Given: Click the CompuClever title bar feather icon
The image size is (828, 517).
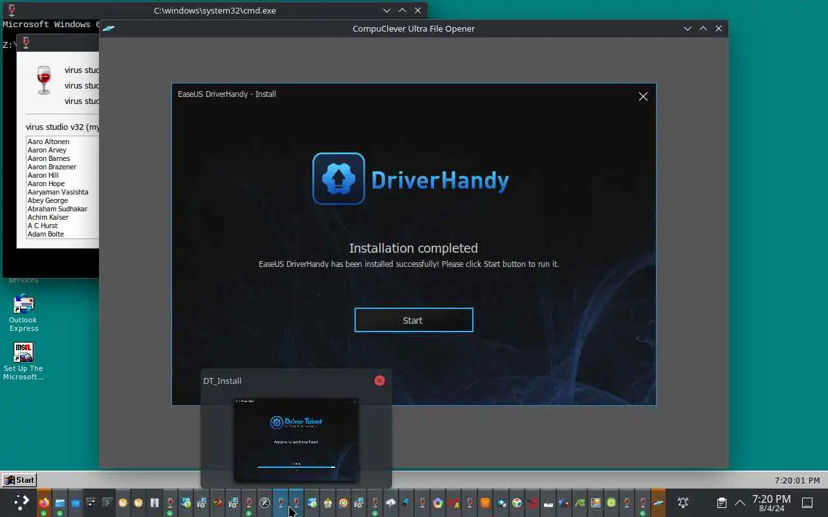Looking at the screenshot, I should point(109,28).
